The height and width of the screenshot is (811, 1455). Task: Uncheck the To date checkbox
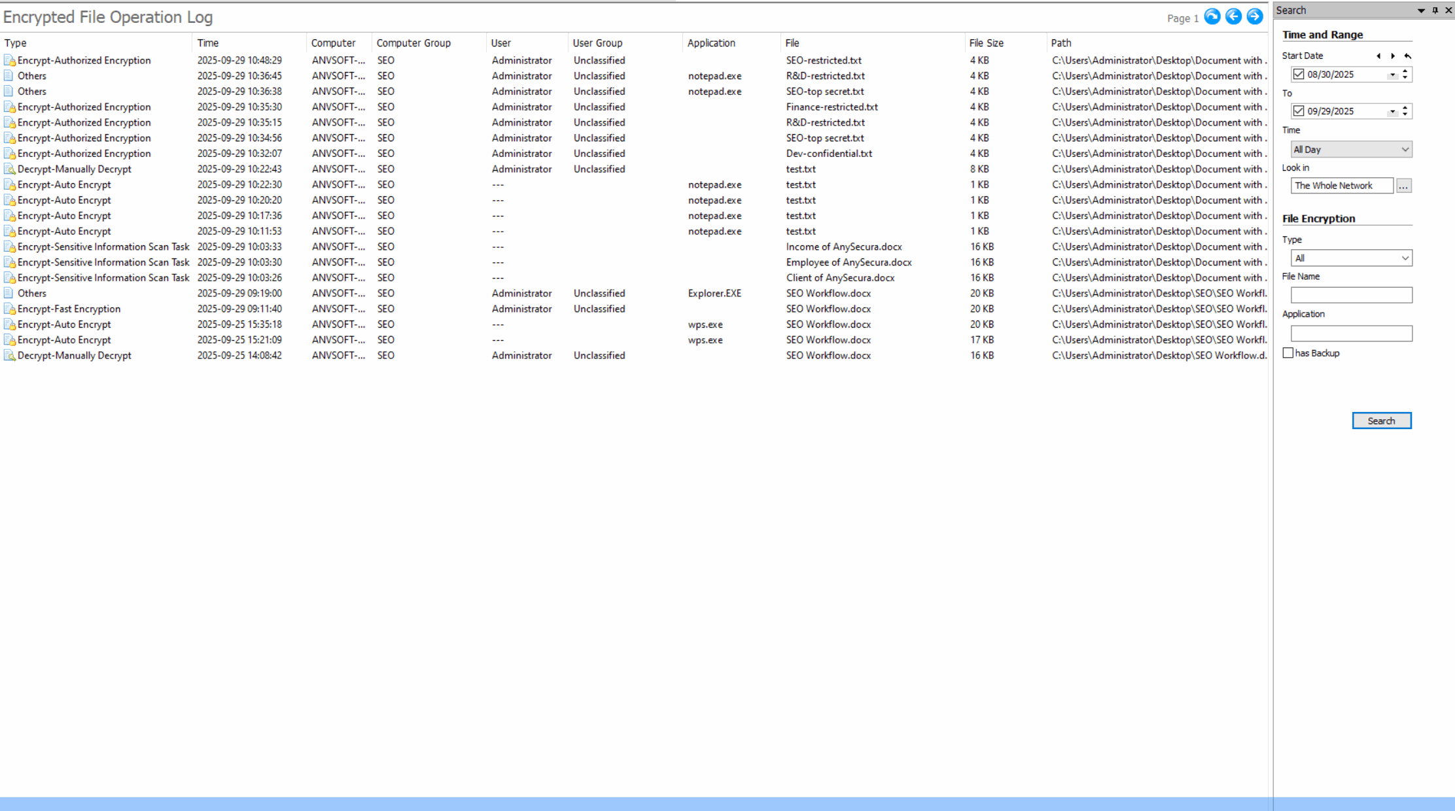click(x=1299, y=111)
